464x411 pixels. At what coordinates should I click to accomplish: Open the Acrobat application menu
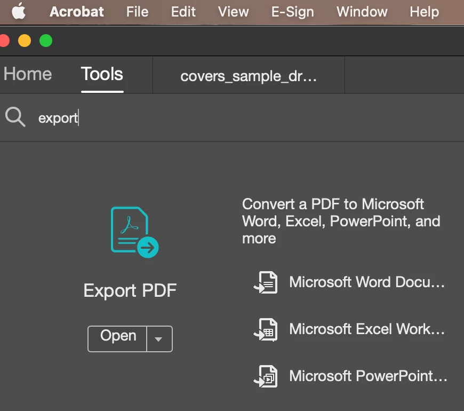[x=77, y=12]
